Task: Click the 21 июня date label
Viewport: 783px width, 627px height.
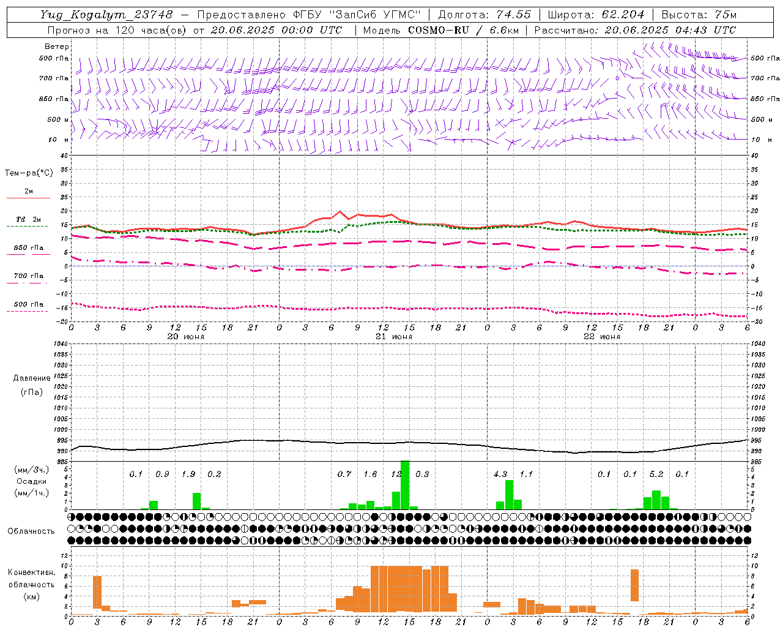Action: coord(394,336)
